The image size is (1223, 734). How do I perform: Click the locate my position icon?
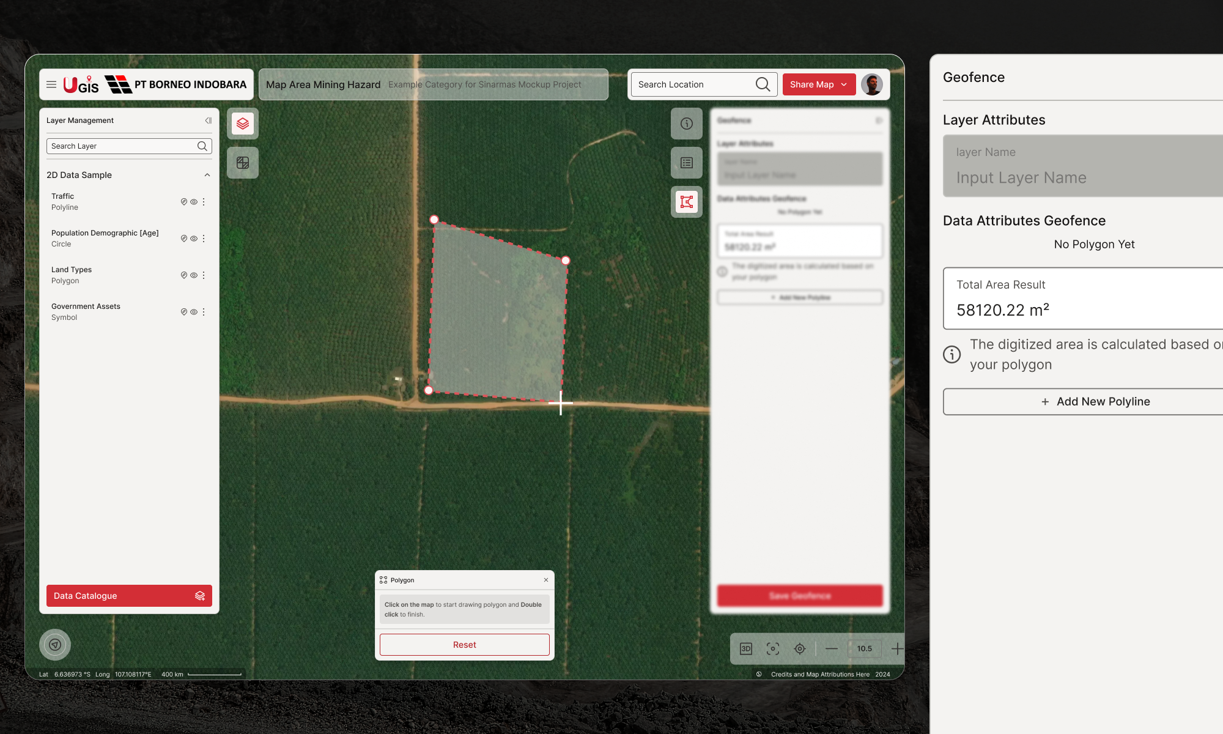click(x=800, y=648)
